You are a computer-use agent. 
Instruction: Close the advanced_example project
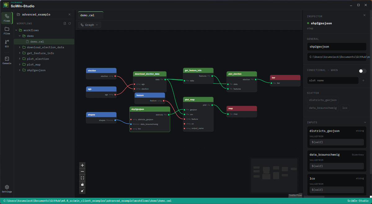point(69,14)
